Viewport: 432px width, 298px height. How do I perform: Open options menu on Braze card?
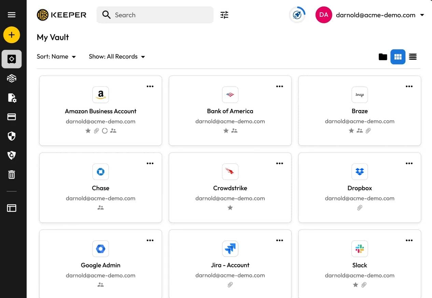409,86
